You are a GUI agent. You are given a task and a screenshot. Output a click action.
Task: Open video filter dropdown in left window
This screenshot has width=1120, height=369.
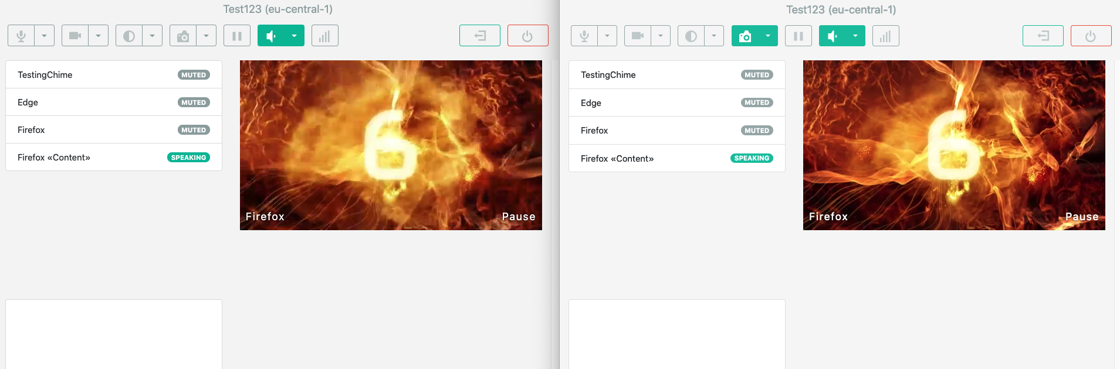pos(153,36)
